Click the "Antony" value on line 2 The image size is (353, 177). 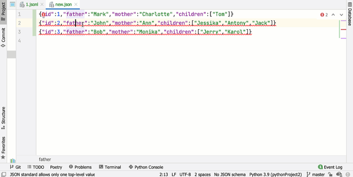237,23
